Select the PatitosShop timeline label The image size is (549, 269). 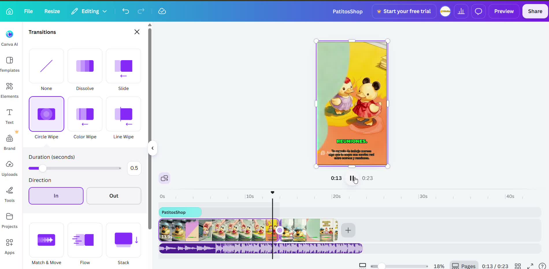(x=180, y=212)
